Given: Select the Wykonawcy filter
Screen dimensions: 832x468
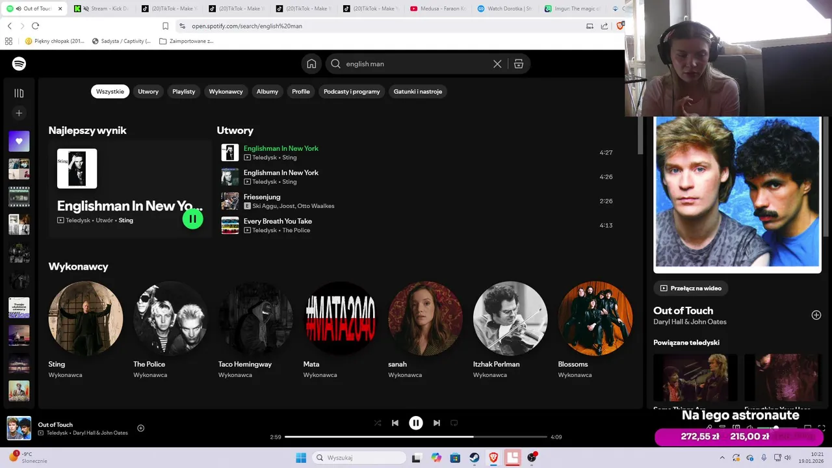Looking at the screenshot, I should (226, 92).
